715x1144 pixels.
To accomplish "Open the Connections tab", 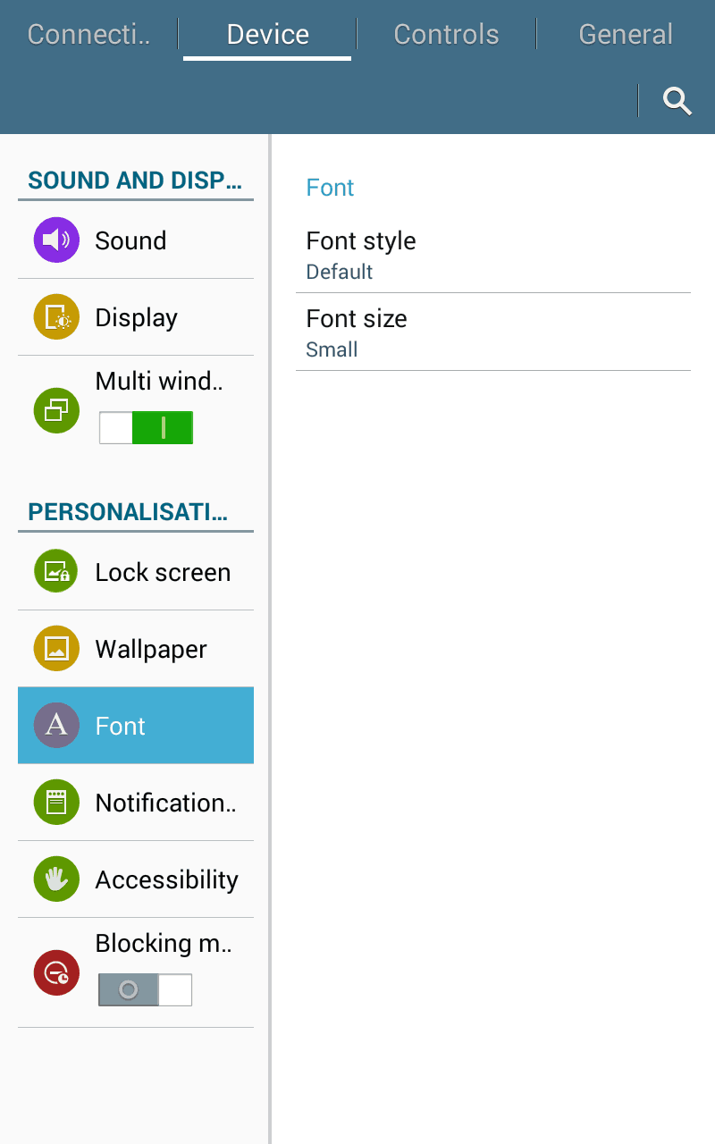I will pos(88,34).
